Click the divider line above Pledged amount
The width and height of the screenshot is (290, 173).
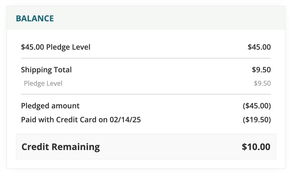click(146, 94)
